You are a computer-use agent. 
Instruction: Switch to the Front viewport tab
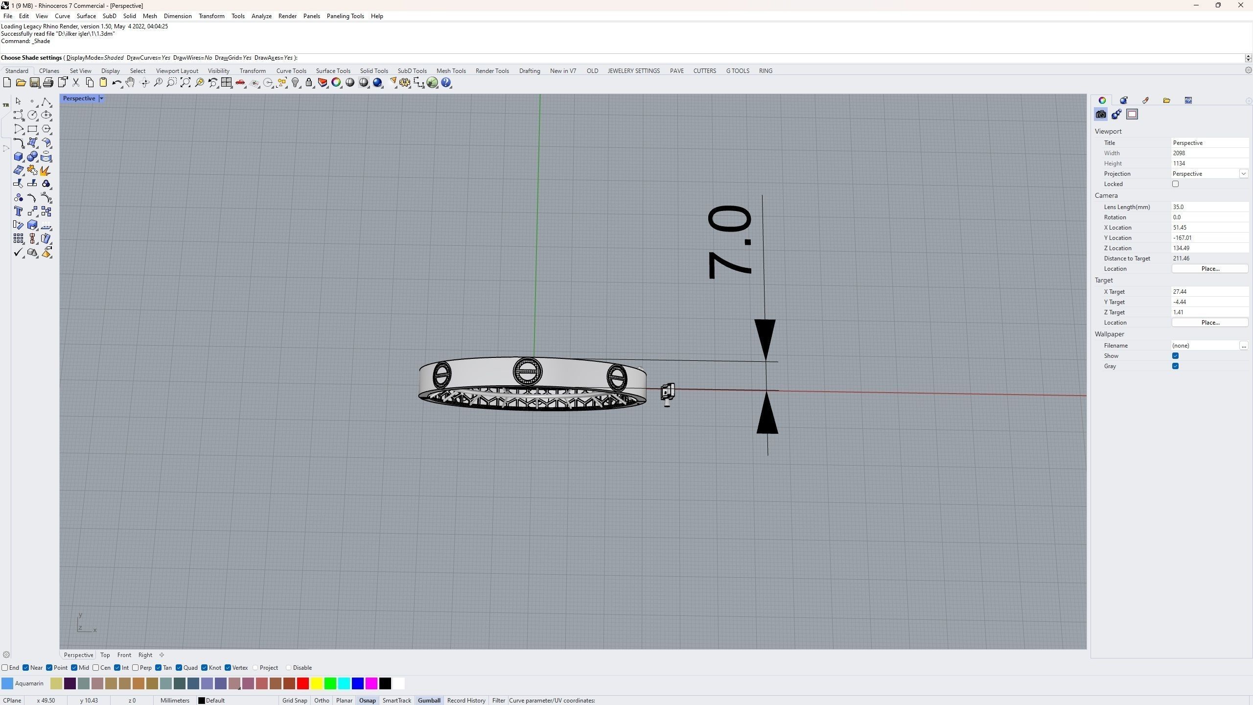(x=124, y=655)
